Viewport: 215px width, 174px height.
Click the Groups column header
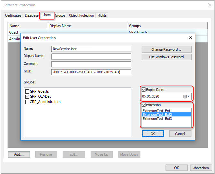tap(168, 26)
